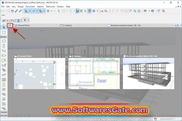The height and width of the screenshot is (121, 182).
Task: Expand the Document toolbox section
Action: [4, 115]
